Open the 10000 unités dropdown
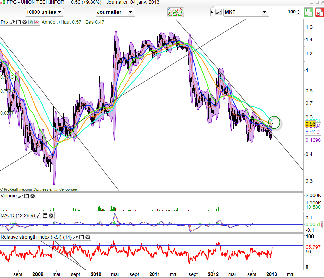Viewport: 324px width, 278px height. [x=44, y=12]
